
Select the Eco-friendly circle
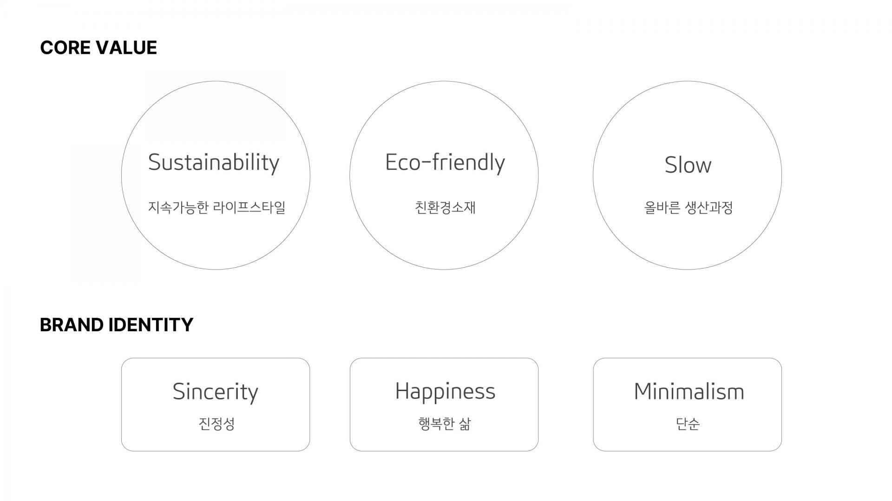coord(444,175)
